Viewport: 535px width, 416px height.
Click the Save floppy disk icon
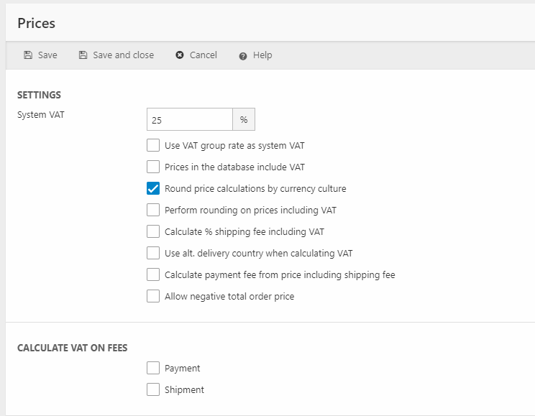click(x=28, y=55)
